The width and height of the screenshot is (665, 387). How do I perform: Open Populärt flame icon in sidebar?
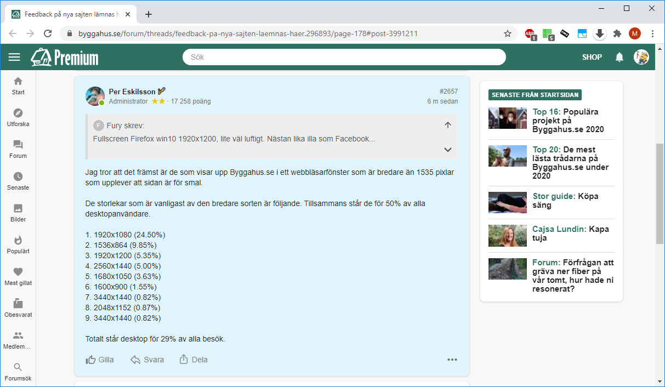point(18,244)
